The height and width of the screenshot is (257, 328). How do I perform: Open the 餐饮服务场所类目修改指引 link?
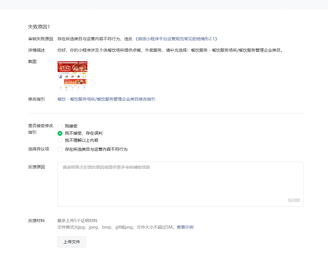[x=106, y=99]
